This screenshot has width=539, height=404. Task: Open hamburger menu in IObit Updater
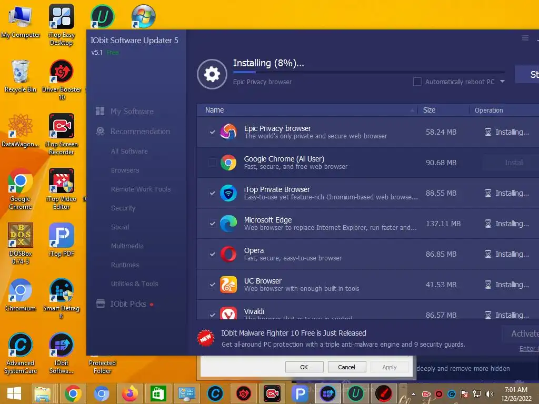(x=525, y=38)
